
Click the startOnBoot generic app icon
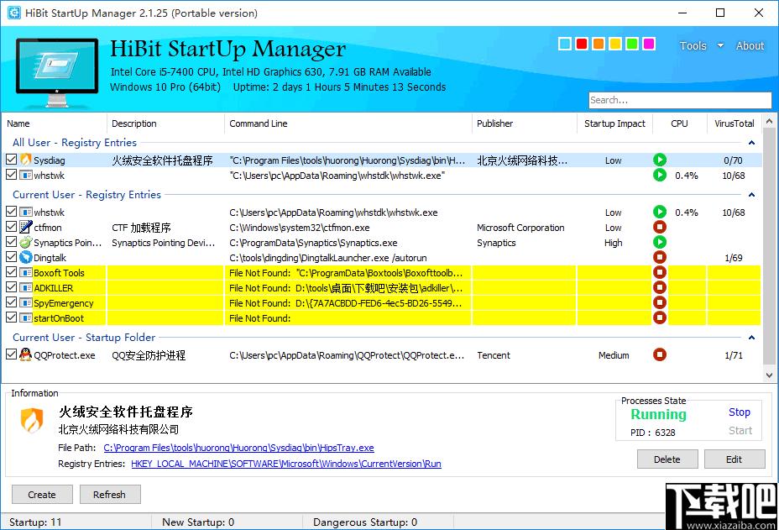click(x=26, y=317)
